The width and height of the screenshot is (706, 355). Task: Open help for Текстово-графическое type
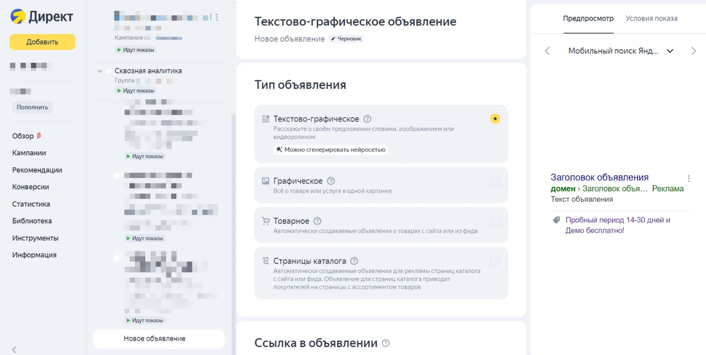click(367, 119)
